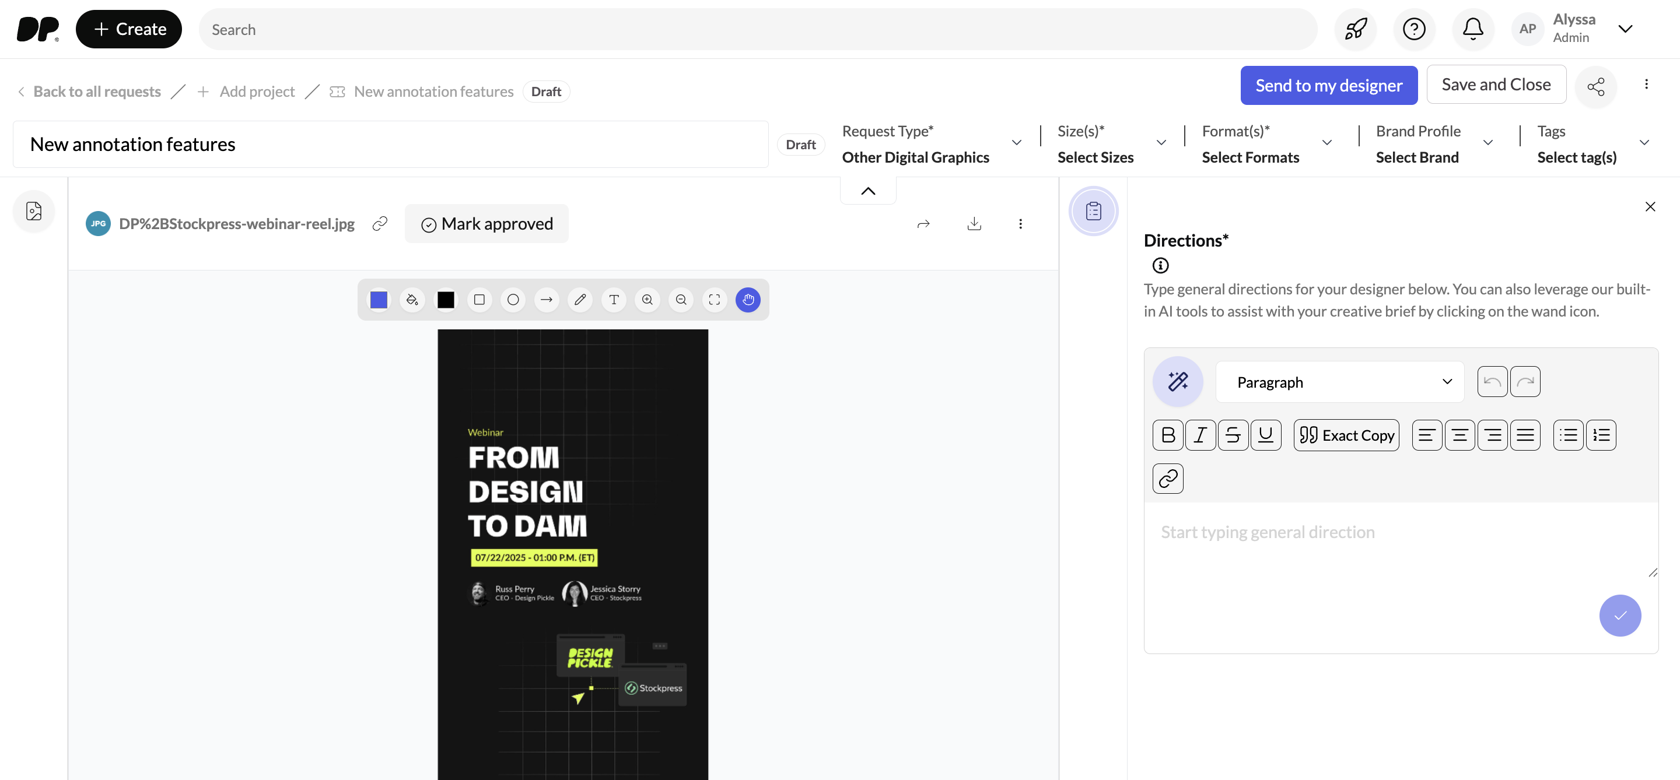This screenshot has height=780, width=1680.
Task: Click the AI magic wand icon
Action: point(1177,382)
